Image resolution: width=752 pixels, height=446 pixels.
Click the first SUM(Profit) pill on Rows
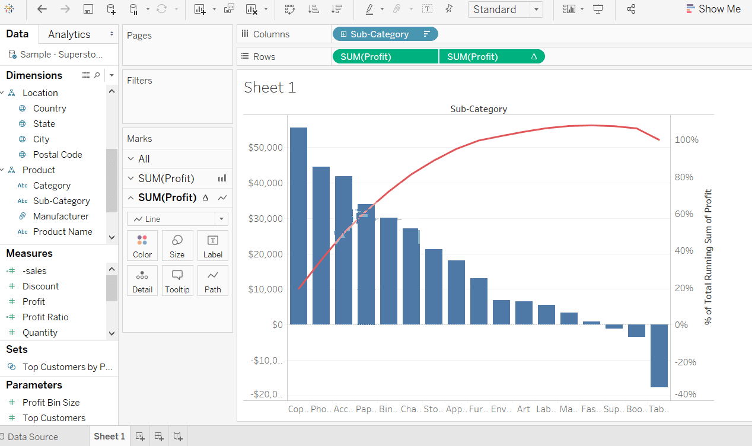tap(385, 57)
